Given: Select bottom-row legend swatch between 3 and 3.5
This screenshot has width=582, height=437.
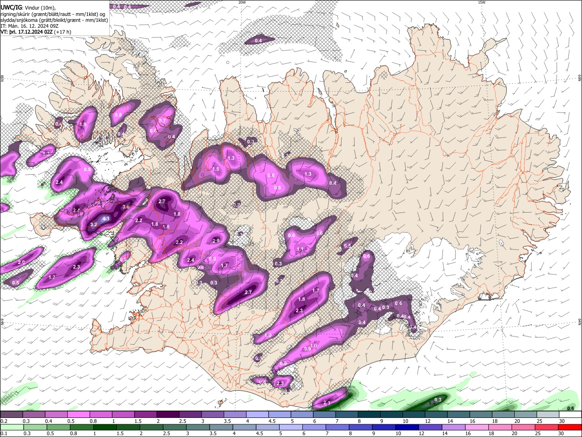Looking at the screenshot, I should pyautogui.click(x=198, y=427).
